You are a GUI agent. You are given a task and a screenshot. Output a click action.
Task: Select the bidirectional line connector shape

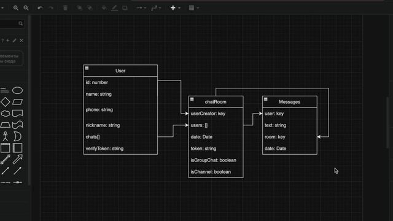pos(6,171)
